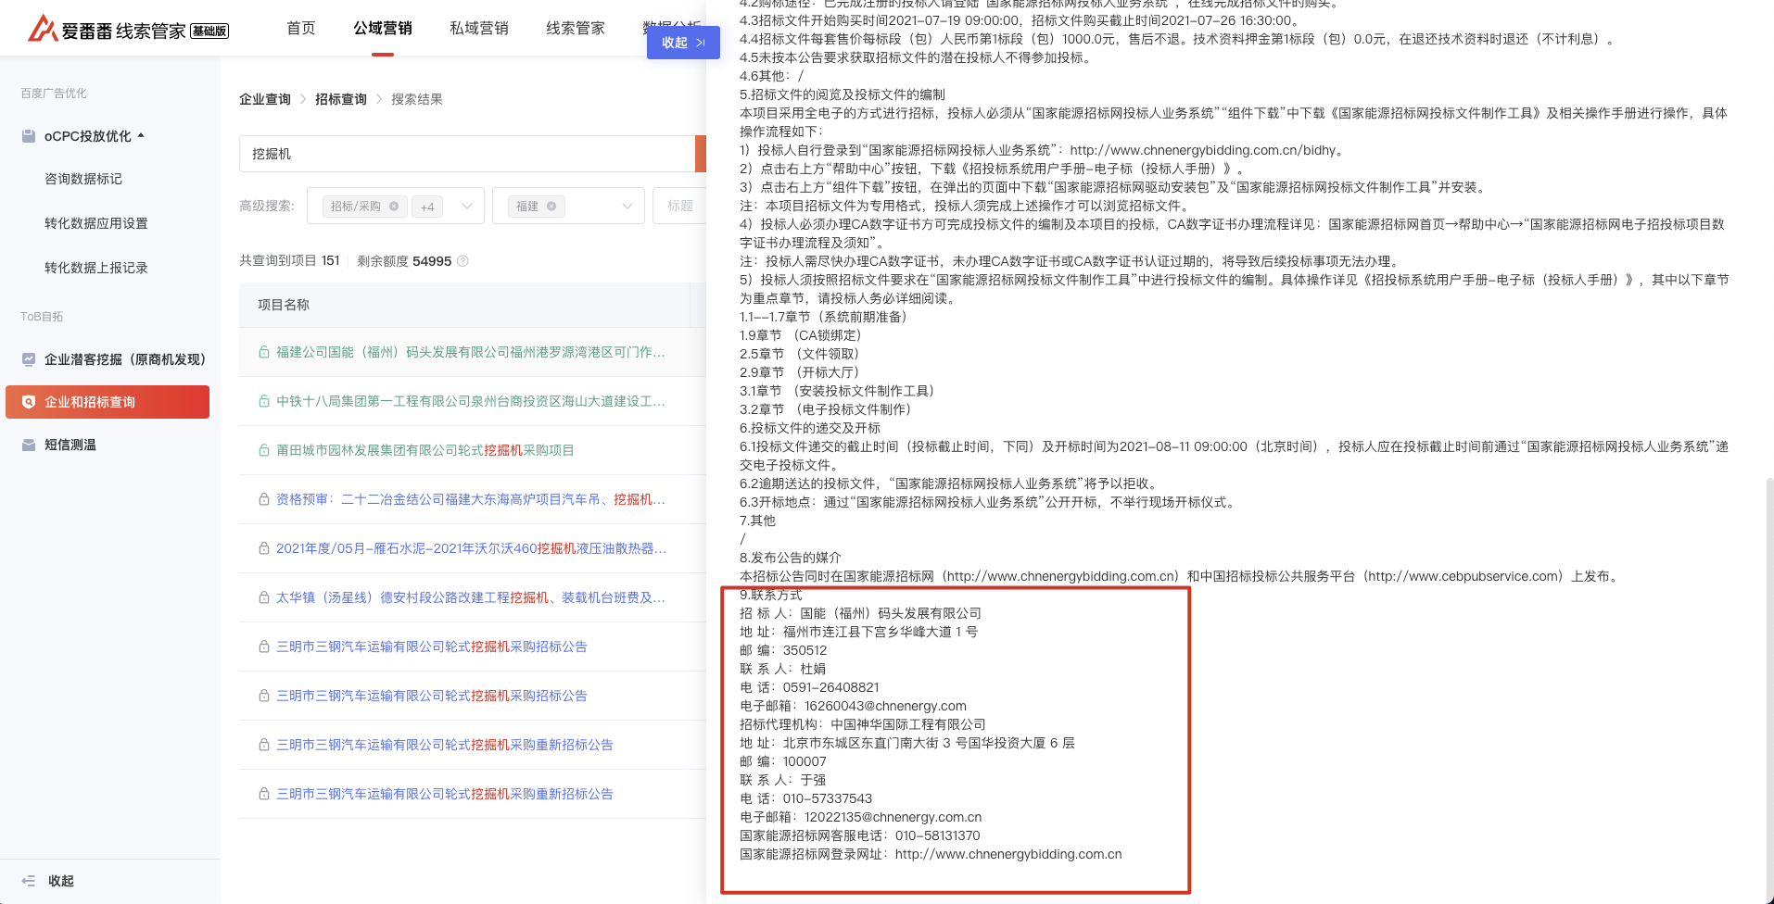
Task: Open 莆田城市园林发展集团轮式挖掘机采购项目
Action: [x=425, y=450]
